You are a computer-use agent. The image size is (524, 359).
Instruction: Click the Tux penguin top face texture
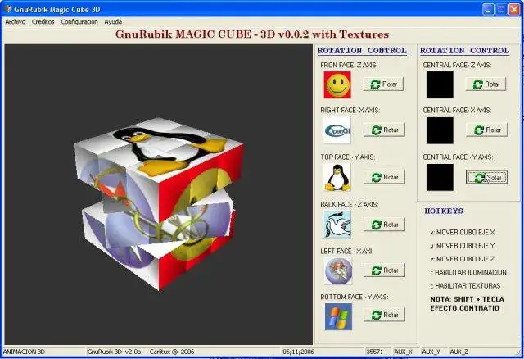337,177
